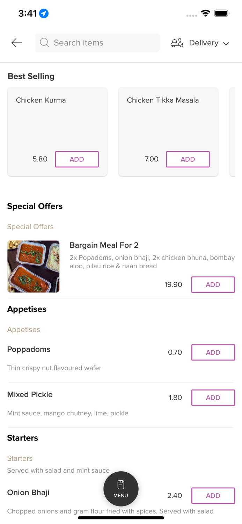242x524 pixels.
Task: Add Chicken Tikka Masala to order
Action: [188, 159]
